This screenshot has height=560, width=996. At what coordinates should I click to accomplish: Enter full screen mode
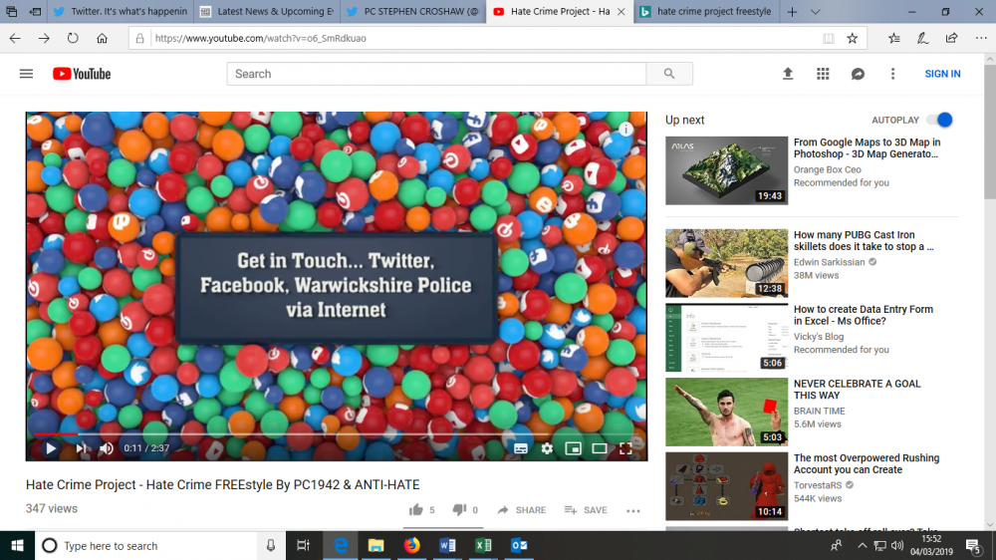point(625,448)
